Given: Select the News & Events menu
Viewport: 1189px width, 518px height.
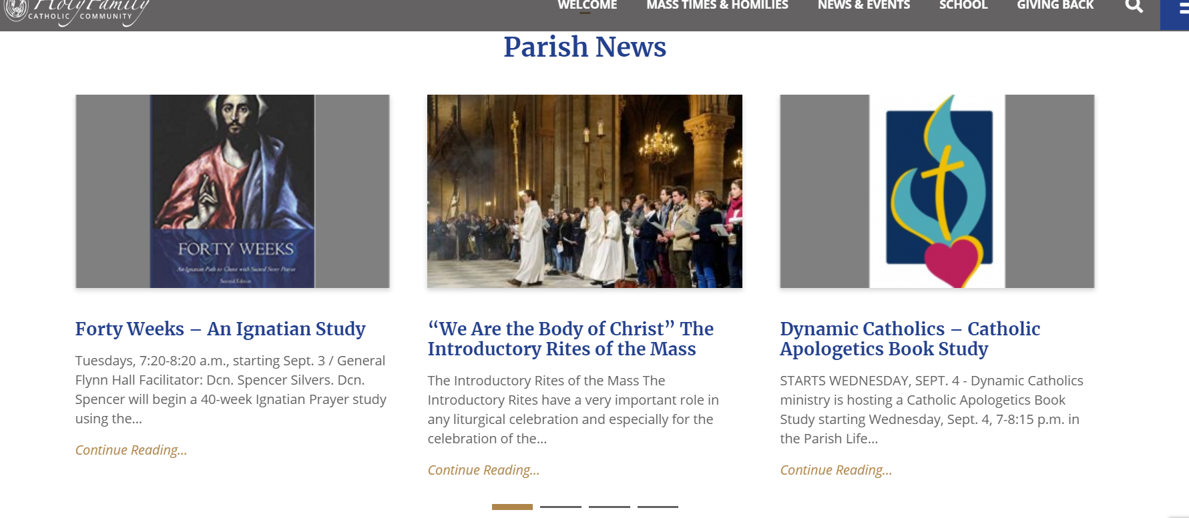Looking at the screenshot, I should point(863,6).
